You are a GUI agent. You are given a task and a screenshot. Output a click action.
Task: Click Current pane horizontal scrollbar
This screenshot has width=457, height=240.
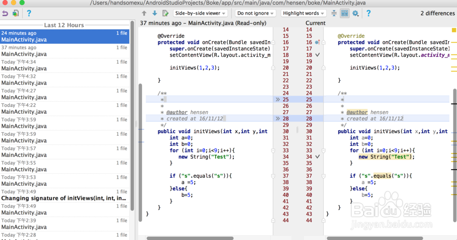pyautogui.click(x=375, y=238)
